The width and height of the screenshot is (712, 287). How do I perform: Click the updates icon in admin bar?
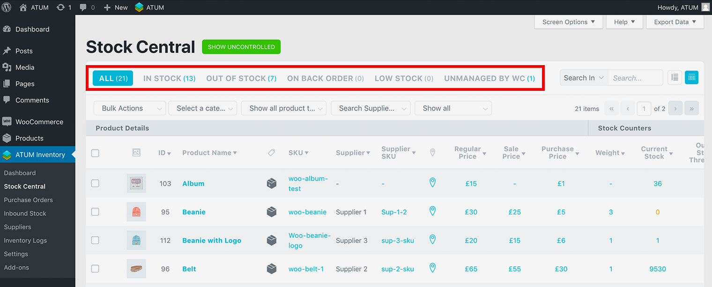(x=60, y=7)
